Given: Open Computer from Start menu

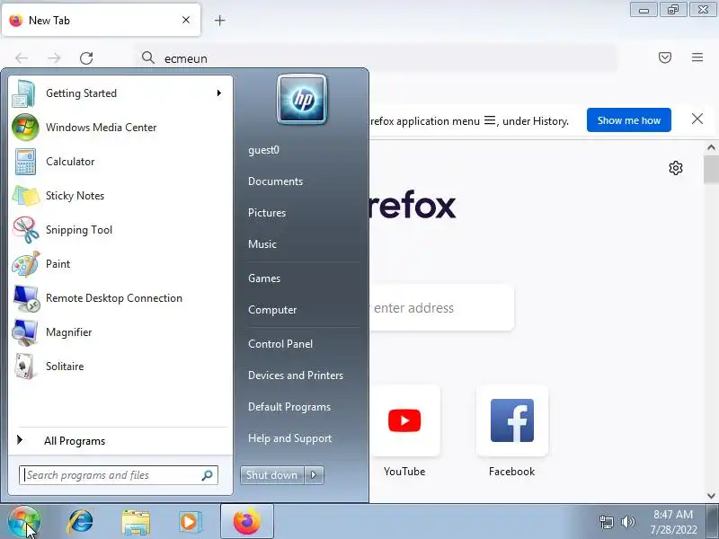Looking at the screenshot, I should (x=272, y=310).
